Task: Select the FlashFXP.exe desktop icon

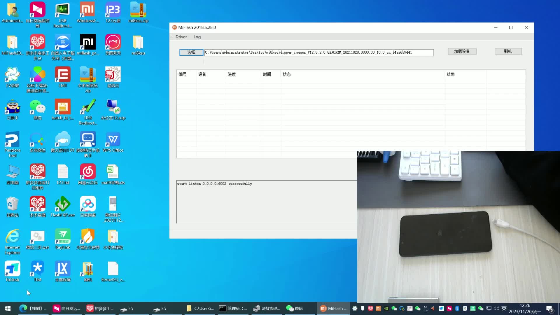Action: (63, 207)
